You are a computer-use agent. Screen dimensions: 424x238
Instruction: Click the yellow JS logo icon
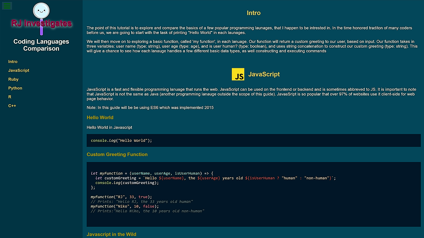[x=238, y=74]
